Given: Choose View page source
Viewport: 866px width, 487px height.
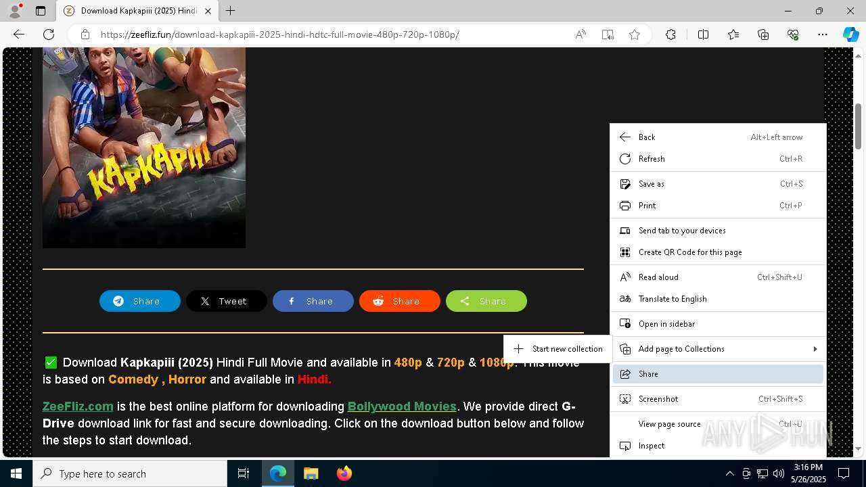Looking at the screenshot, I should (x=718, y=424).
